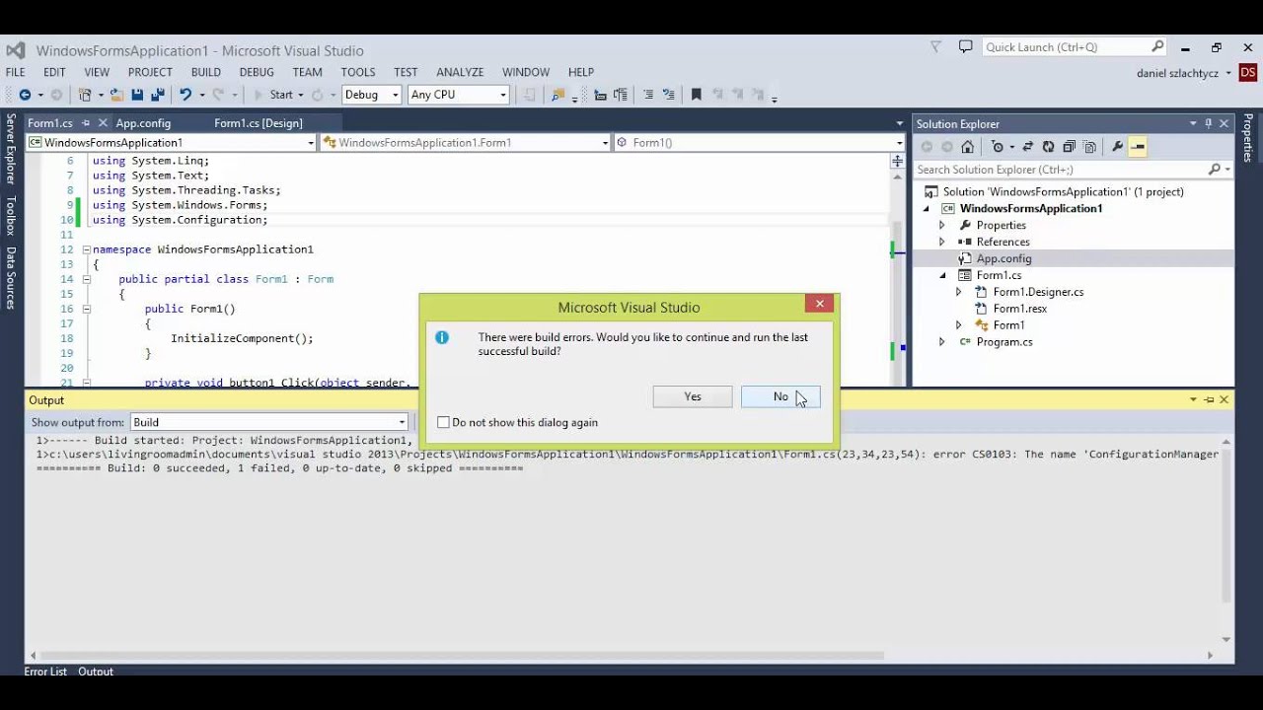Increase line indent using toolbar icon
Screen dimensions: 1263x710
tap(621, 95)
